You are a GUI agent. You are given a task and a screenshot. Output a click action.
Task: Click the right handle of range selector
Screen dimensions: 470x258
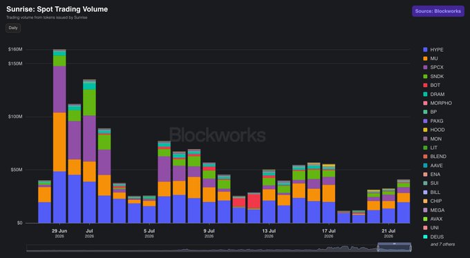click(x=411, y=248)
